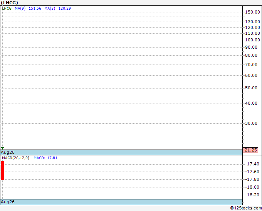
Task: Click the 30.00 price axis label
Action: [x=251, y=123]
